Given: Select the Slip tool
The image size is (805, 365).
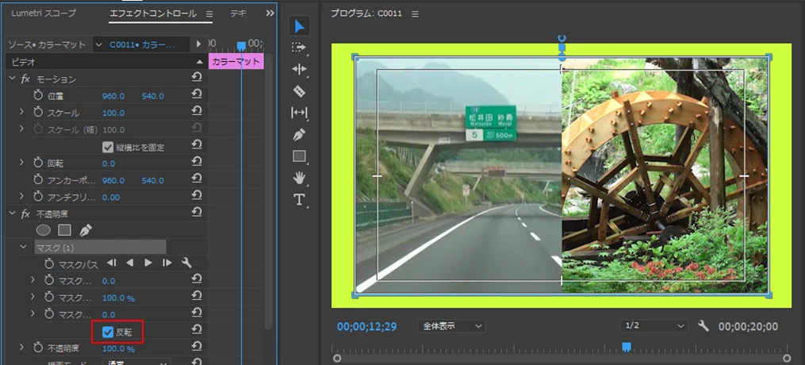Looking at the screenshot, I should tap(299, 113).
